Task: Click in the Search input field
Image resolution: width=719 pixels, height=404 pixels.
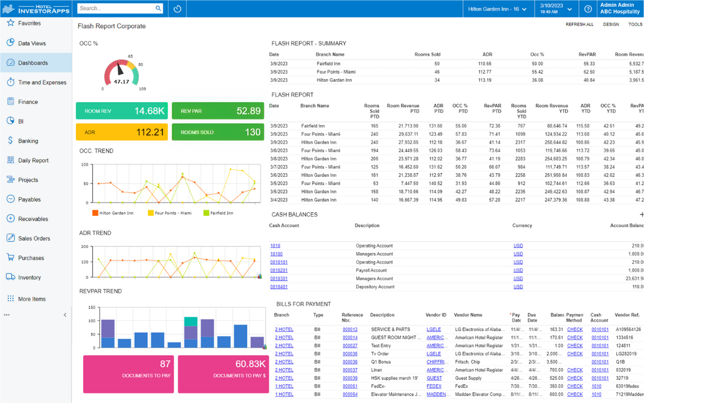Action: click(x=116, y=8)
